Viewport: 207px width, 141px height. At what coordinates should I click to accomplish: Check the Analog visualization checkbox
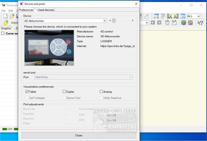pyautogui.click(x=101, y=92)
